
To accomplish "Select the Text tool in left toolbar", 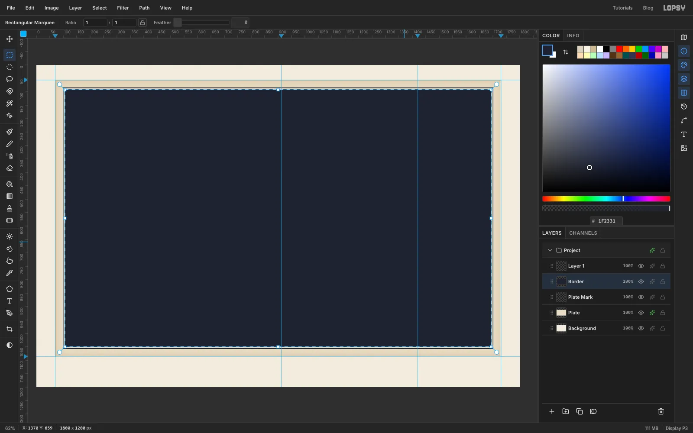I will [x=10, y=301].
